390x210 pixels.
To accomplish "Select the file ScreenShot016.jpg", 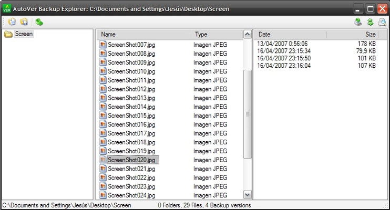I will pyautogui.click(x=131, y=124).
